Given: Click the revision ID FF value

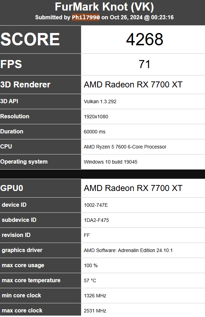Looking at the screenshot, I should tap(87, 235).
